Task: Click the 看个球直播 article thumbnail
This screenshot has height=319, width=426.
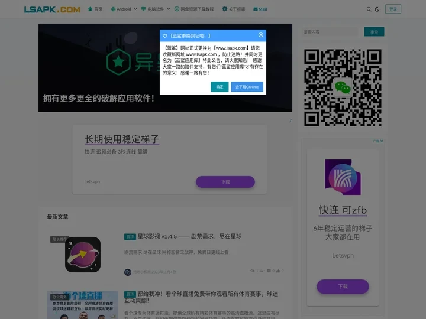Action: click(83, 305)
